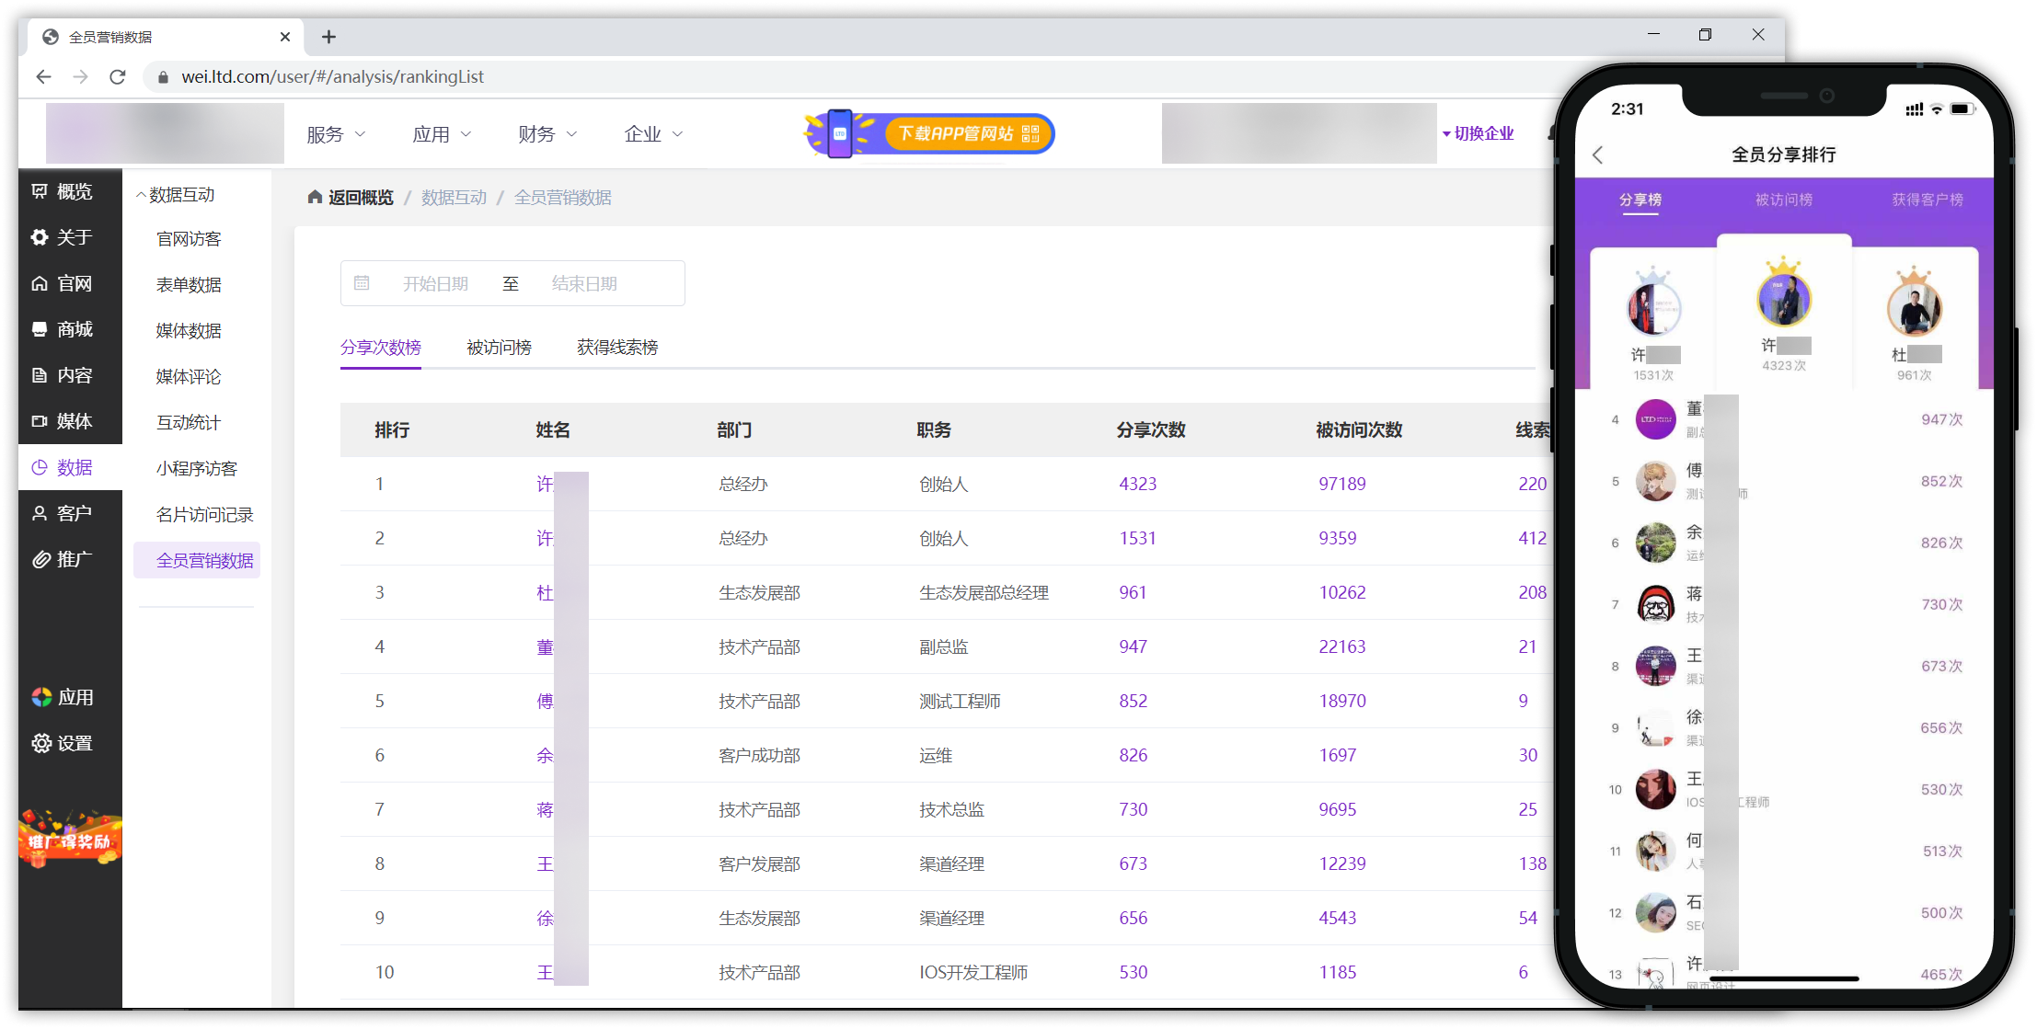Click the 概览 overview sidebar icon
2037x1029 pixels.
click(x=40, y=191)
